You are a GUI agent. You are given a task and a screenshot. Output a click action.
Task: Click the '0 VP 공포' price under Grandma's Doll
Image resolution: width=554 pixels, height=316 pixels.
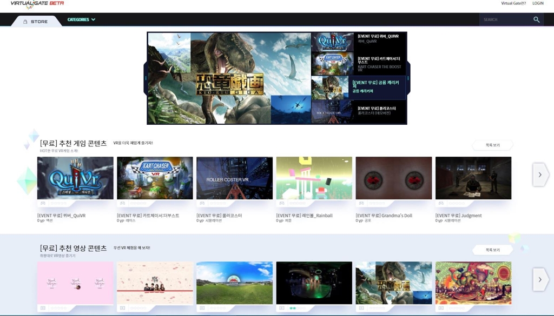363,221
